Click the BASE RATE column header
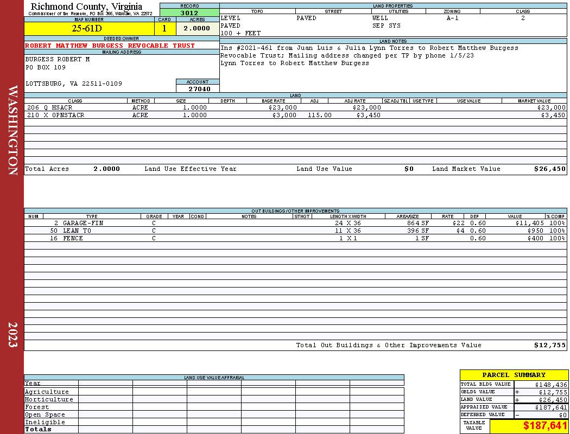 (x=274, y=100)
